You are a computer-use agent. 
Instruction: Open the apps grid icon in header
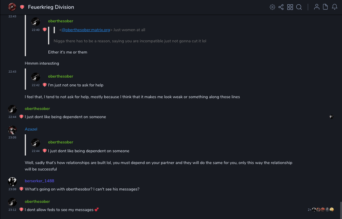[290, 7]
